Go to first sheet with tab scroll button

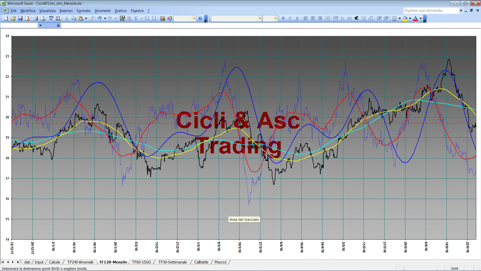point(3,262)
